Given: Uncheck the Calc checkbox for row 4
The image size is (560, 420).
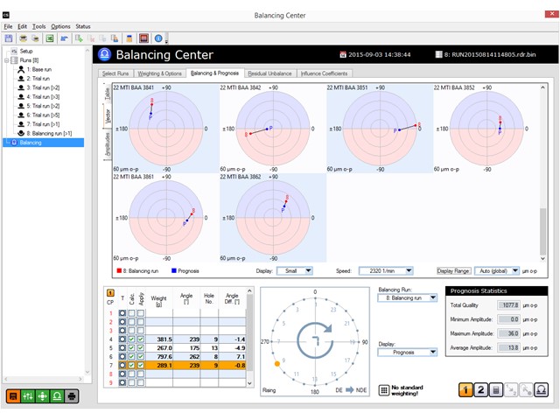Looking at the screenshot, I should pos(131,339).
